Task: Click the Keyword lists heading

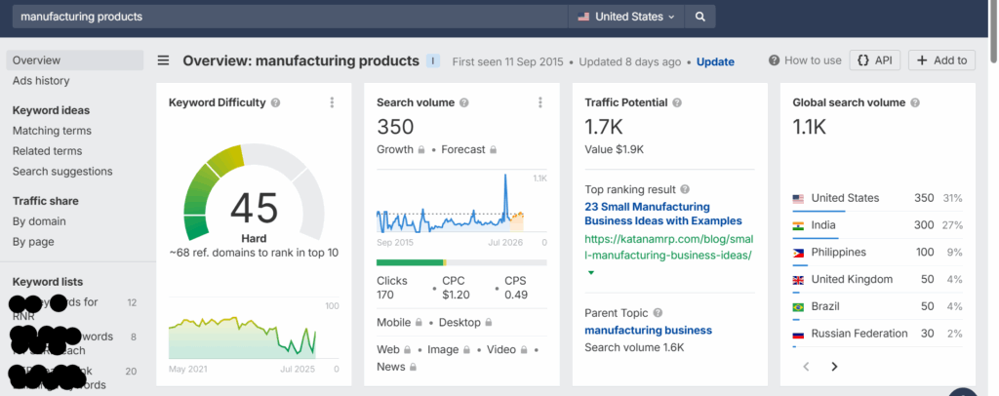Action: [x=48, y=282]
